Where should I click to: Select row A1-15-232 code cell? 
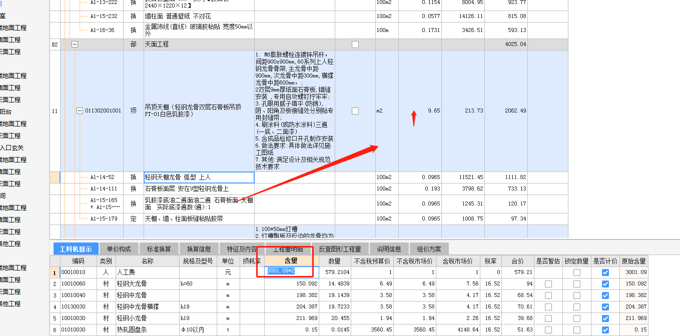pos(104,16)
